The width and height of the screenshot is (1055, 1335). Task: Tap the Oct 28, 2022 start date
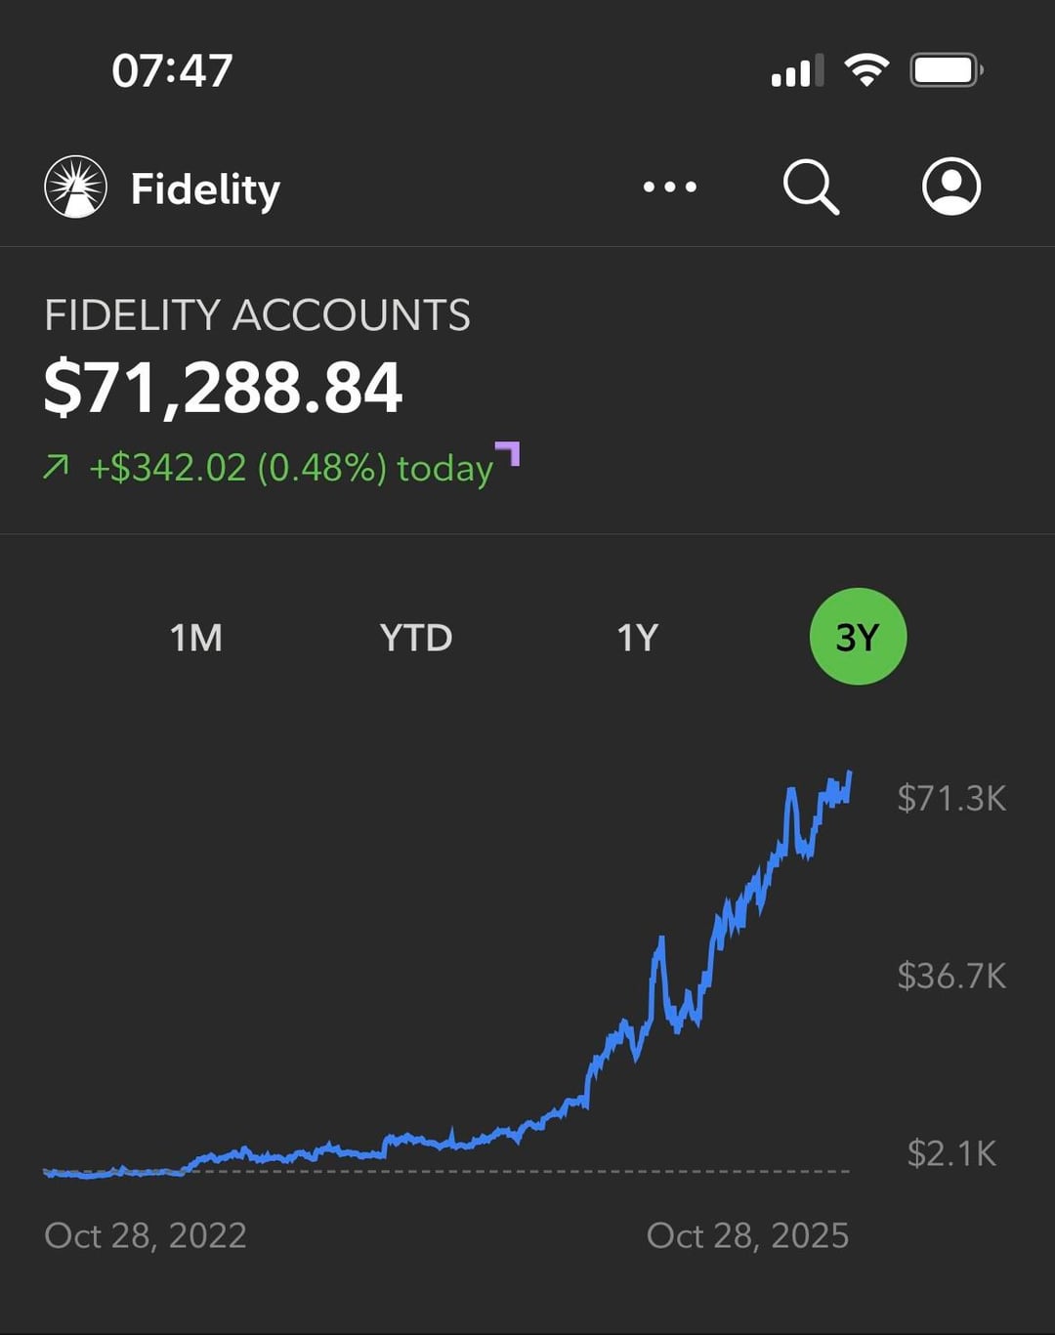pos(146,1235)
